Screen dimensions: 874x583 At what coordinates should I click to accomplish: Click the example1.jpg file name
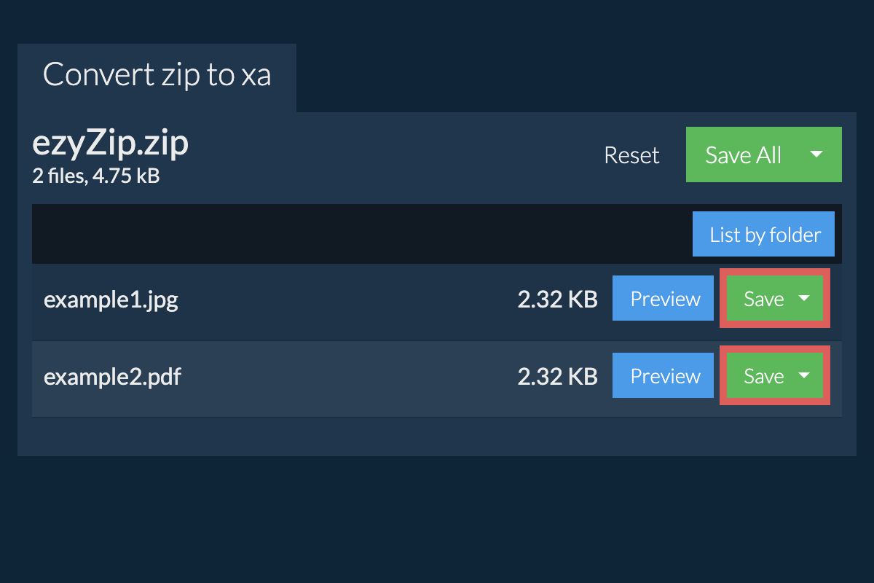click(x=111, y=300)
